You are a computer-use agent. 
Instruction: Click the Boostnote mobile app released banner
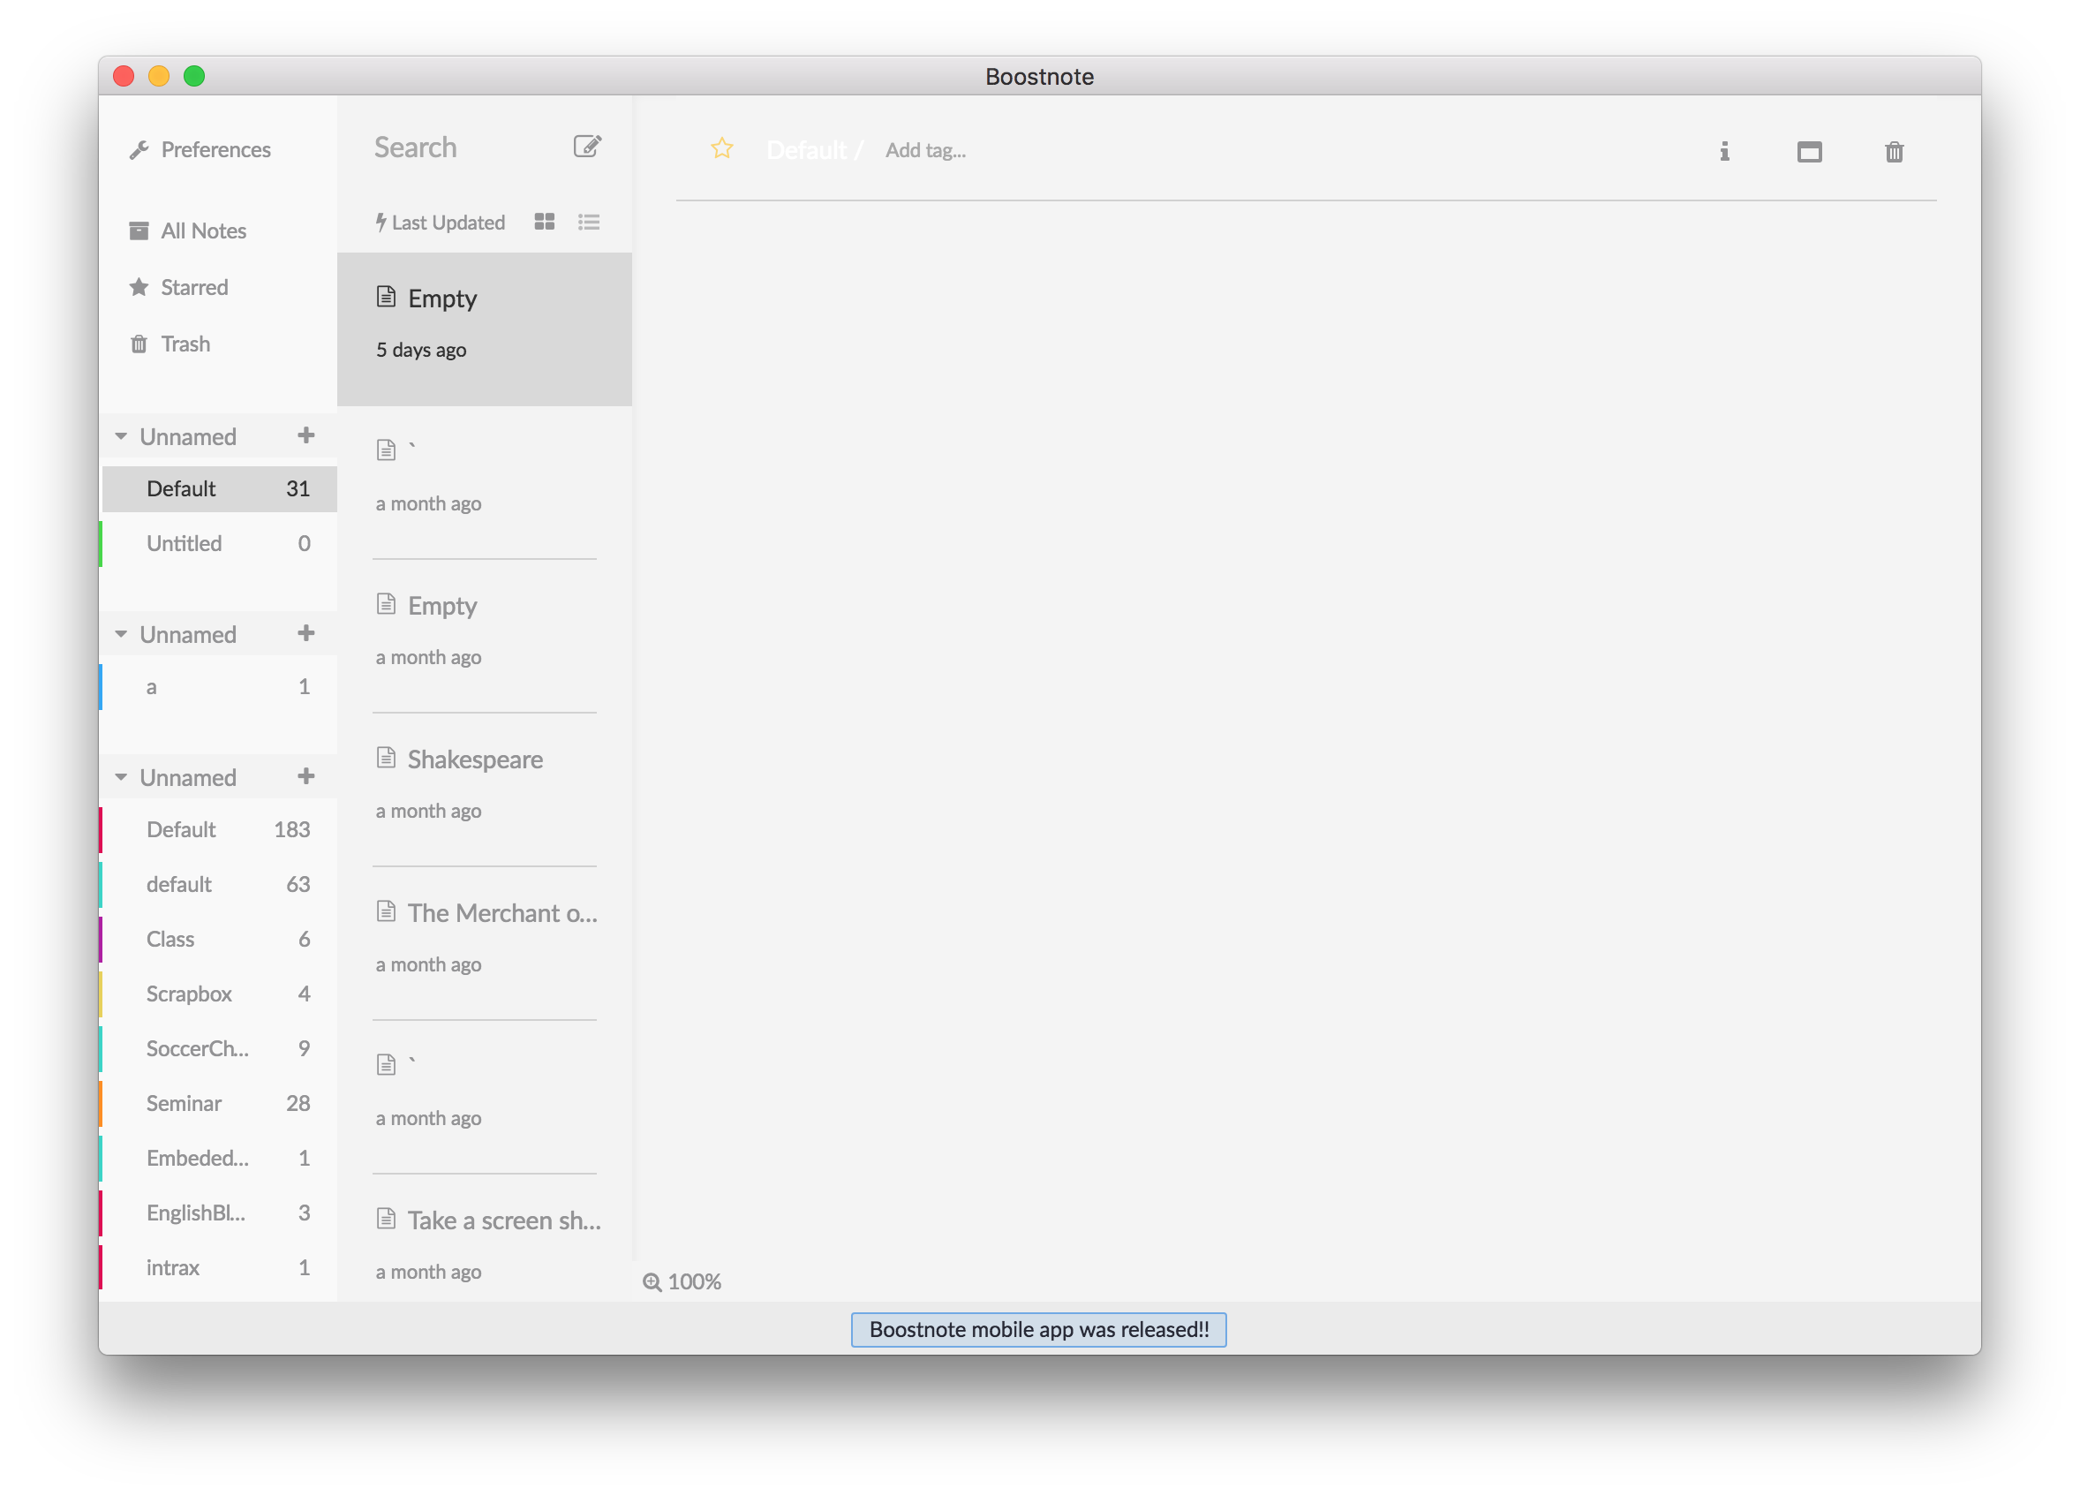[x=1039, y=1328]
